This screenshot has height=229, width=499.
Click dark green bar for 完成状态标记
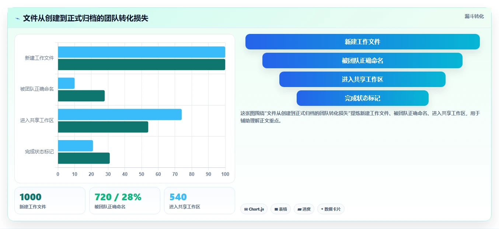tap(84, 158)
